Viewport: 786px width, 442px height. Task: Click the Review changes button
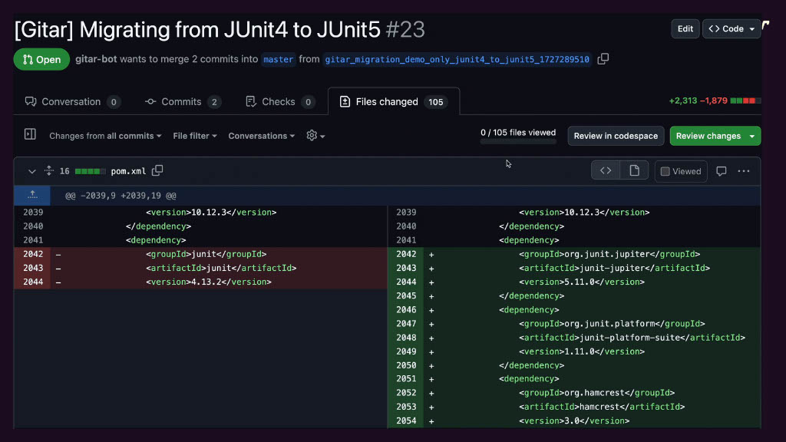coord(708,136)
